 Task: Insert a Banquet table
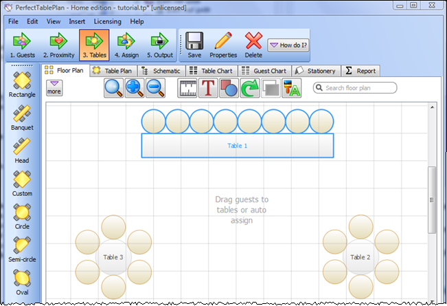[x=22, y=118]
